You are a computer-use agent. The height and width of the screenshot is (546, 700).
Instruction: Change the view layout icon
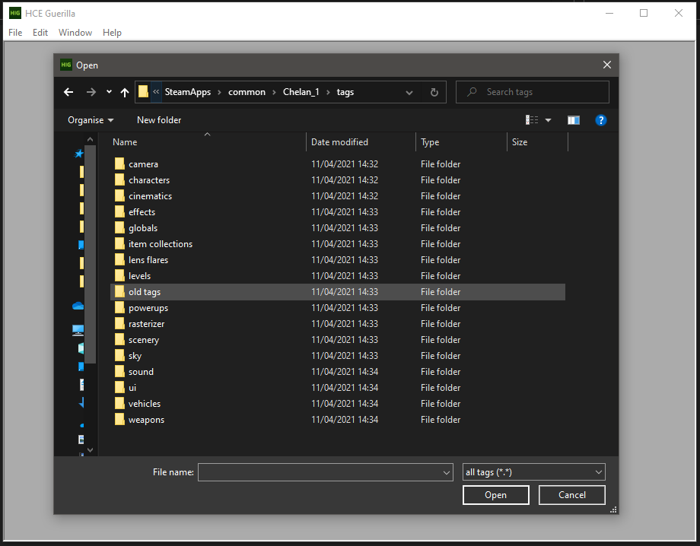click(532, 120)
